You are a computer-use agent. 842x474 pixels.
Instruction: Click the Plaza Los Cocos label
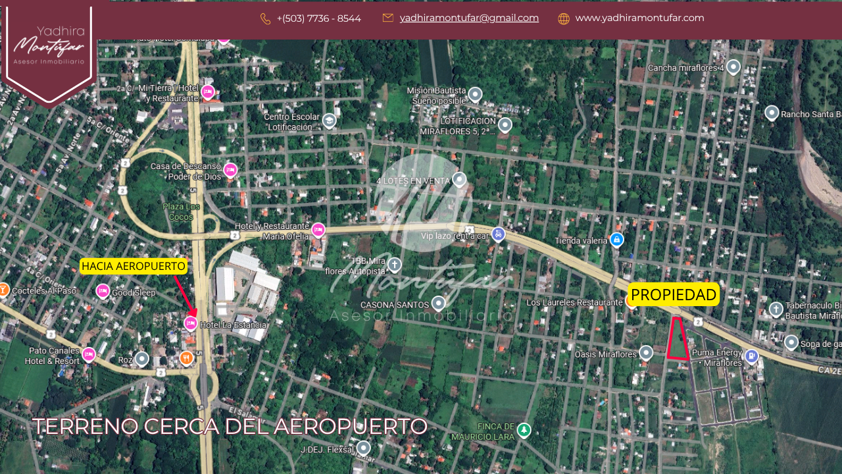(181, 211)
